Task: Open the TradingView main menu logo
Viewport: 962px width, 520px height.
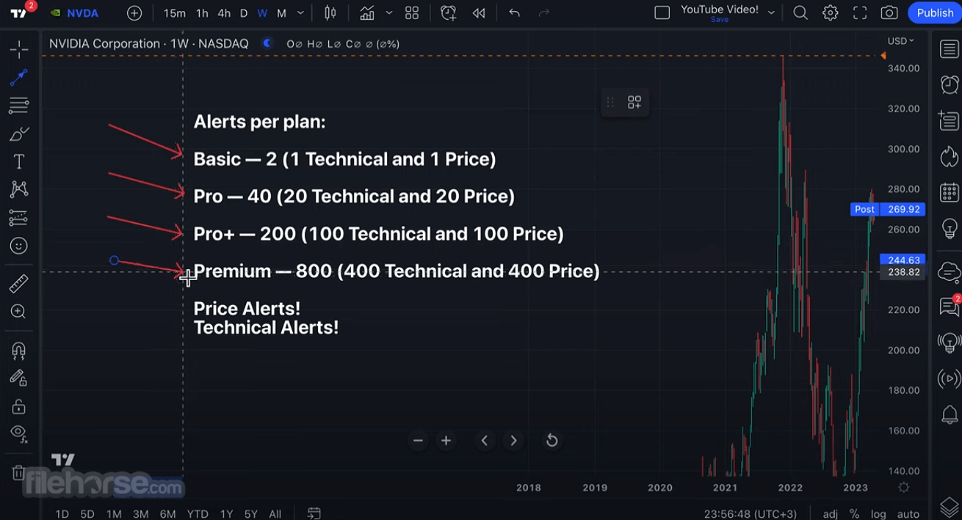Action: click(18, 13)
